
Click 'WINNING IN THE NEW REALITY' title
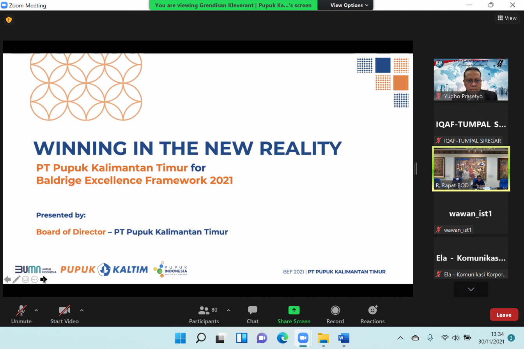(188, 148)
